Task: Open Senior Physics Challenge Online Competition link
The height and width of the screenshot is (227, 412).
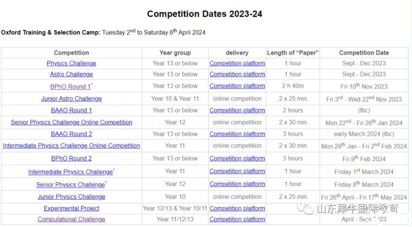Action: [x=71, y=122]
